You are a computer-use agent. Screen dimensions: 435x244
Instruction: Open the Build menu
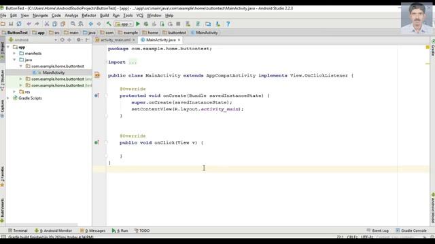tap(104, 16)
